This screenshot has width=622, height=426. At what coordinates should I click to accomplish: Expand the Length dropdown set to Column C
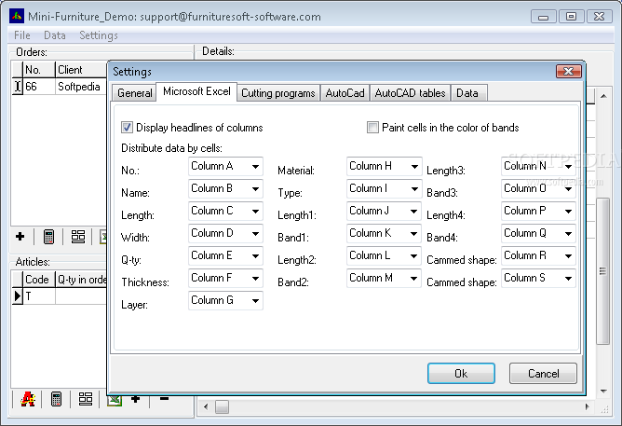tap(225, 211)
